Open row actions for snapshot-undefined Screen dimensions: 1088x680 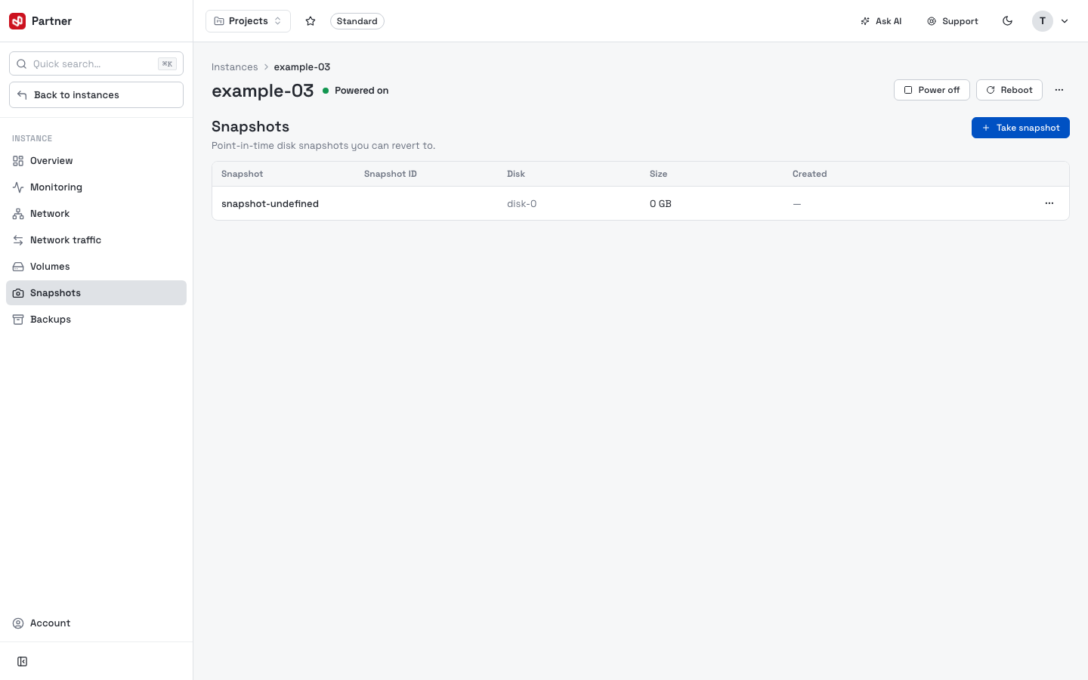coord(1049,203)
